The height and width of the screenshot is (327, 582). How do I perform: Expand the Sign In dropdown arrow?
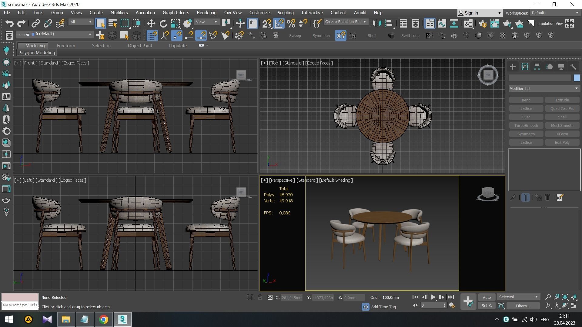click(x=499, y=13)
